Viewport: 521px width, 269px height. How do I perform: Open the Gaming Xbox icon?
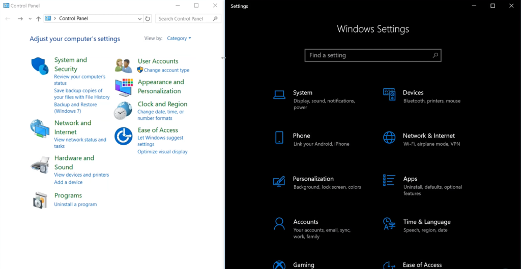point(279,265)
